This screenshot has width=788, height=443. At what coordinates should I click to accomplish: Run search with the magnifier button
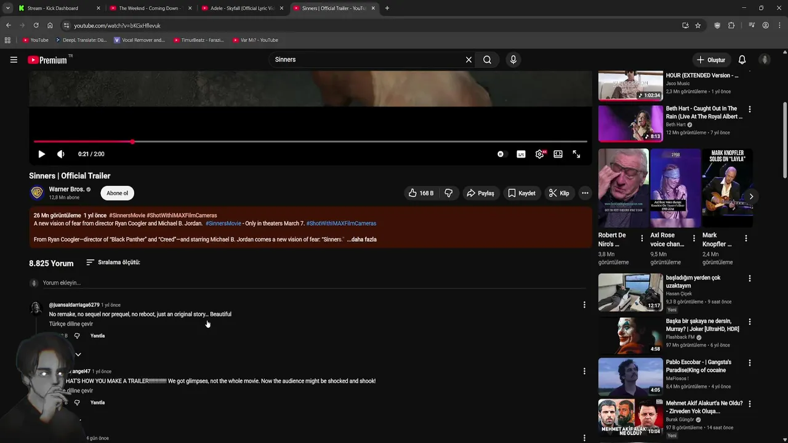pos(487,60)
